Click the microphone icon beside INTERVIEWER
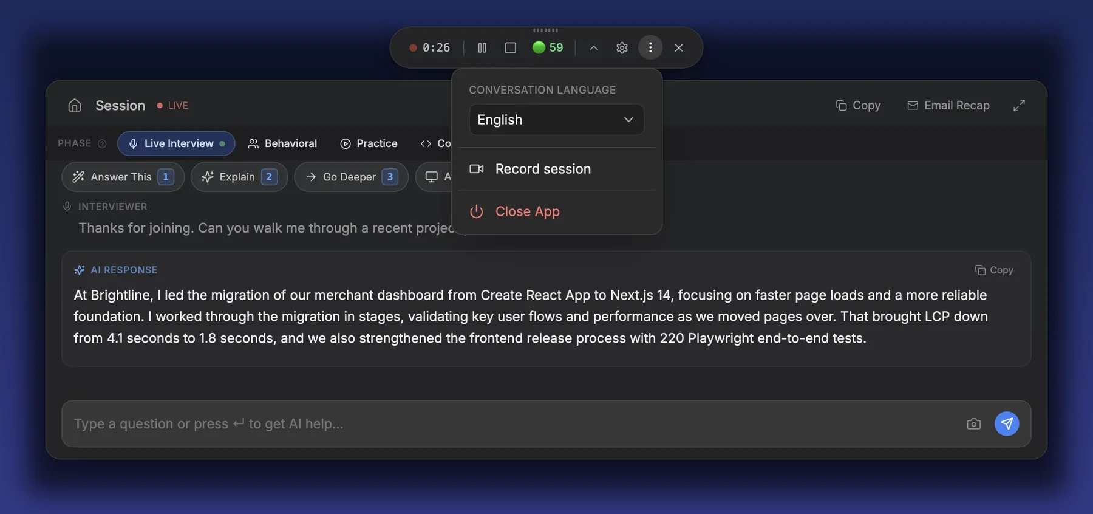Viewport: 1093px width, 514px height. (67, 207)
